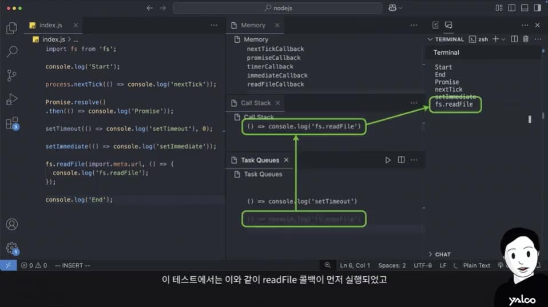Click the remote window indicator in status bar
Screen dimensions: 548x307
pos(9,265)
